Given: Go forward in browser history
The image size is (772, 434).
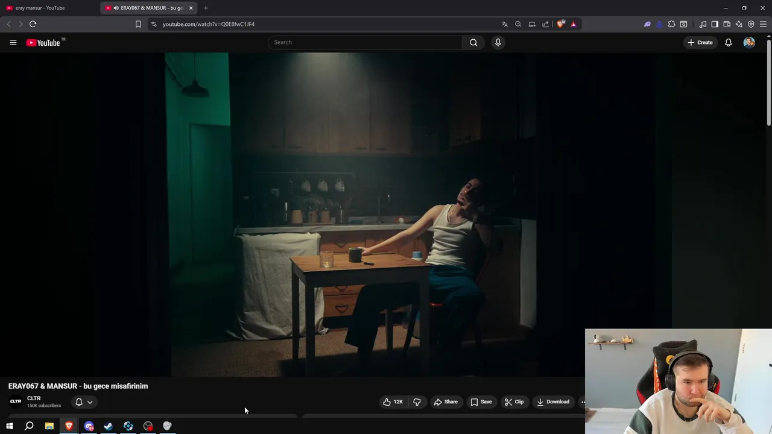Looking at the screenshot, I should click(x=21, y=24).
